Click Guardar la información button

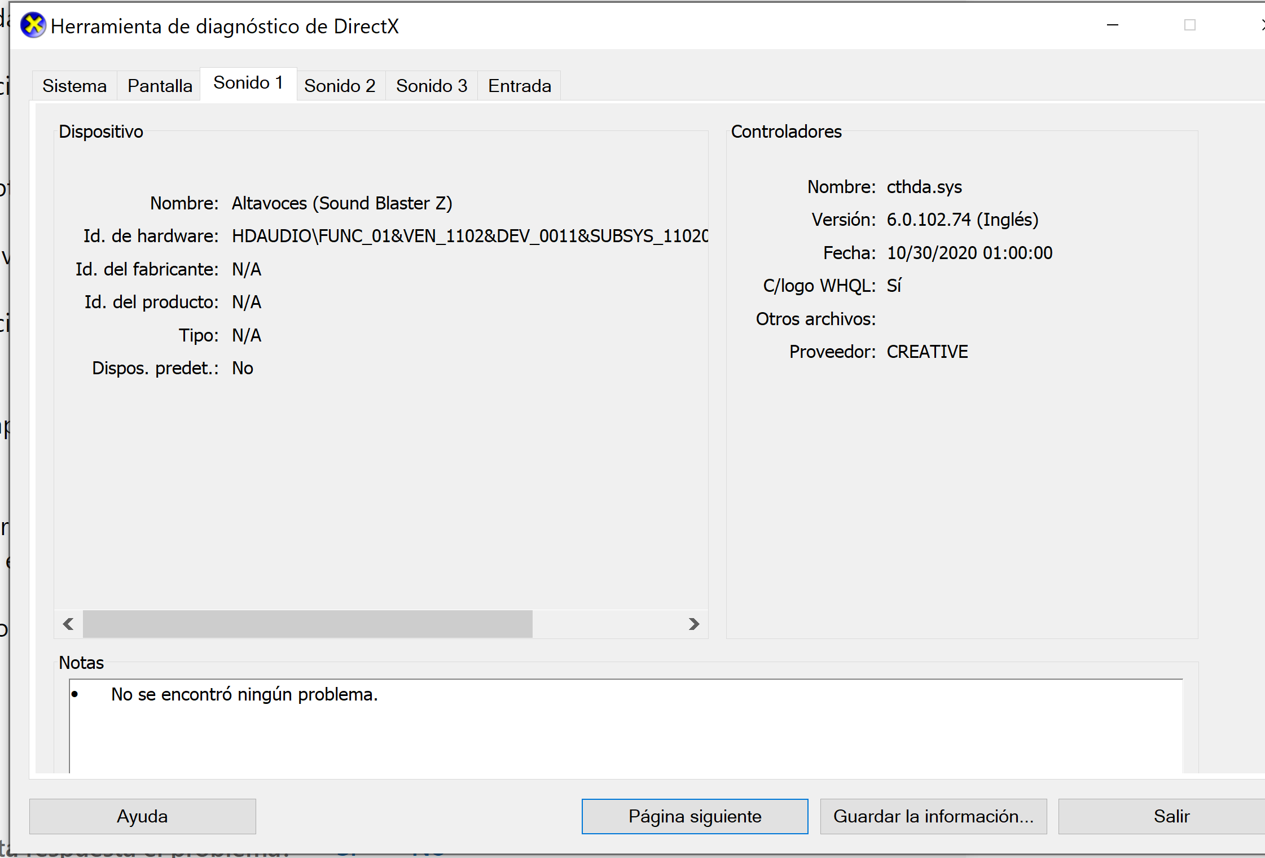click(933, 816)
